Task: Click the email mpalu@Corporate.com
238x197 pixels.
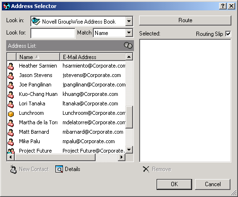Action: click(x=88, y=141)
